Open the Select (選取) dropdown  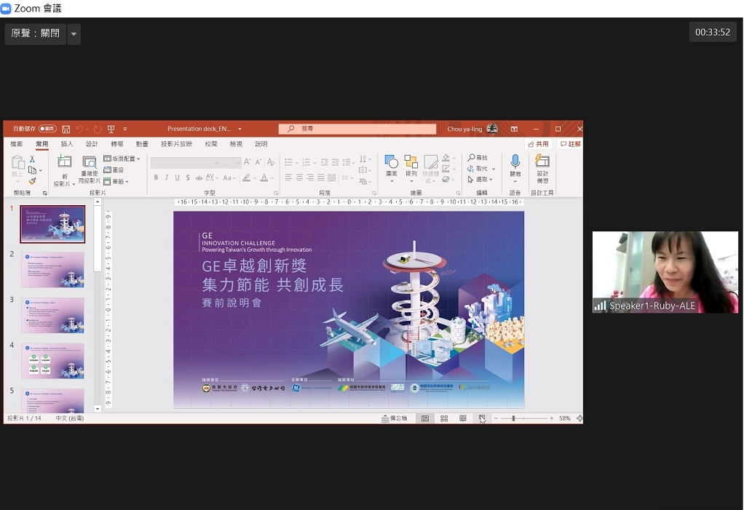[480, 179]
